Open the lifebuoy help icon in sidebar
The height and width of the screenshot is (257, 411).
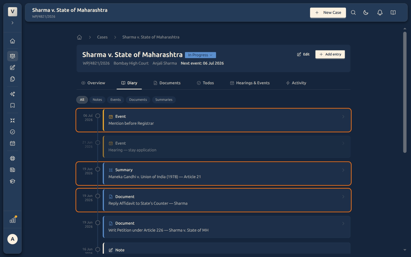[12, 158]
